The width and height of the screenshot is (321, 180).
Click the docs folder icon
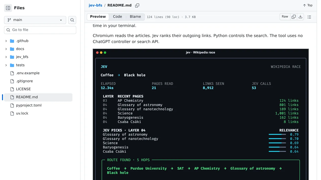coord(12,49)
